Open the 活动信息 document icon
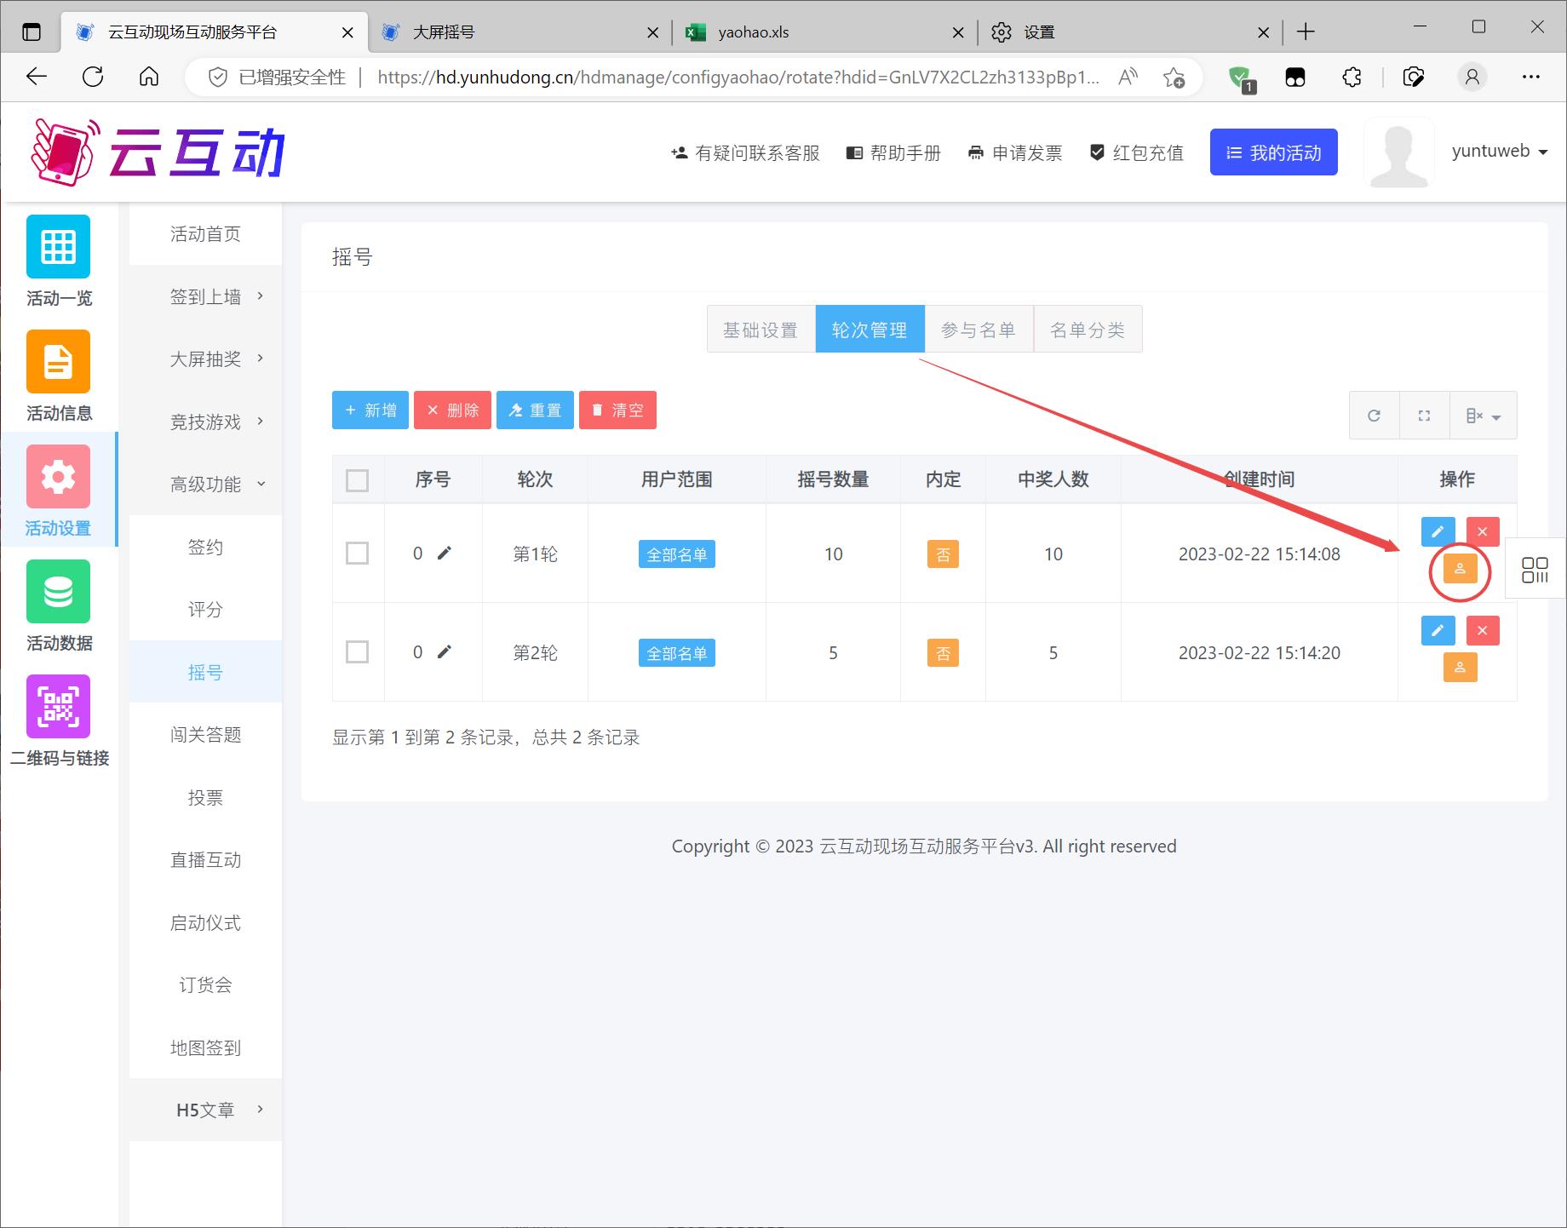Screen dimensions: 1567x1228 [58, 361]
